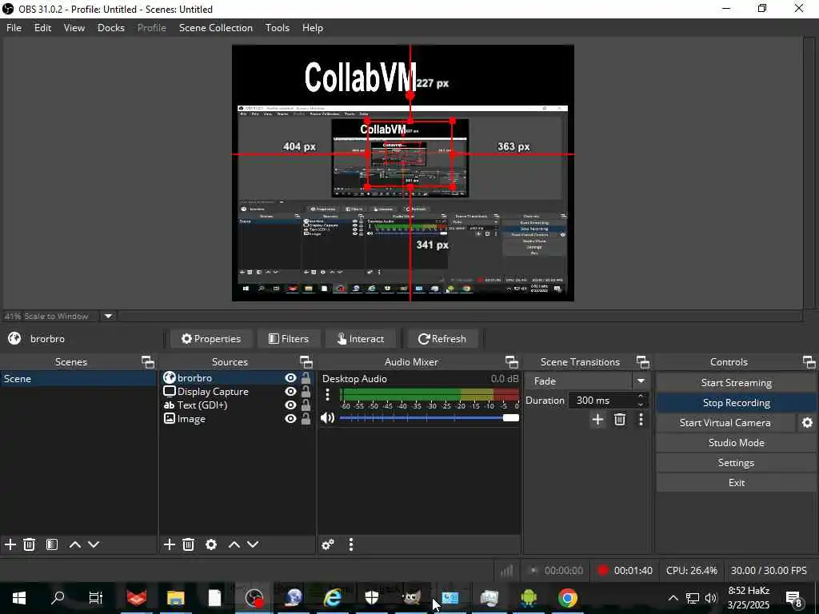
Task: Open Audio Mixer three-dot menu at bottom
Action: pyautogui.click(x=351, y=544)
